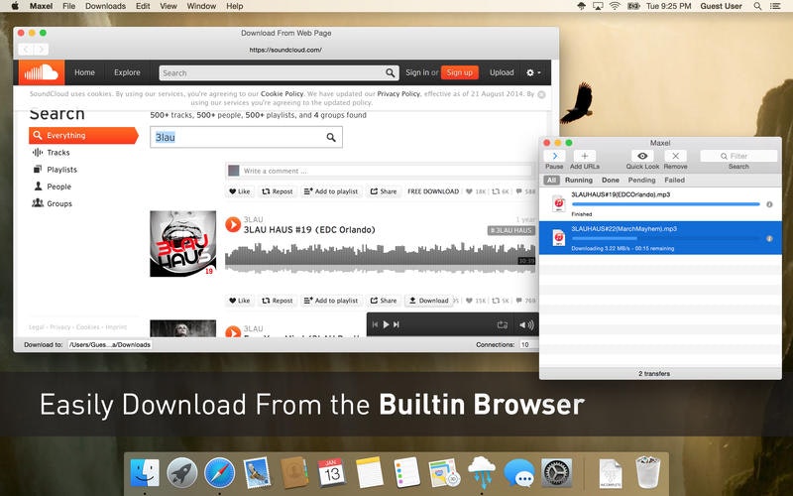Viewport: 793px width, 496px height.
Task: Open Maxel cloud icon in the Dock
Action: coord(482,473)
